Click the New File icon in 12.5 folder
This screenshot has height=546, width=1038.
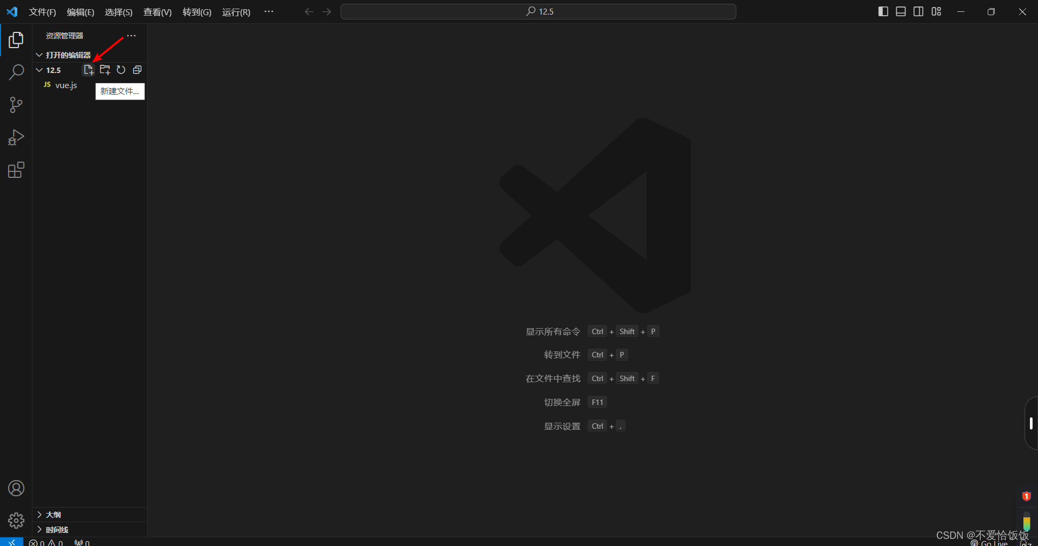pos(89,70)
